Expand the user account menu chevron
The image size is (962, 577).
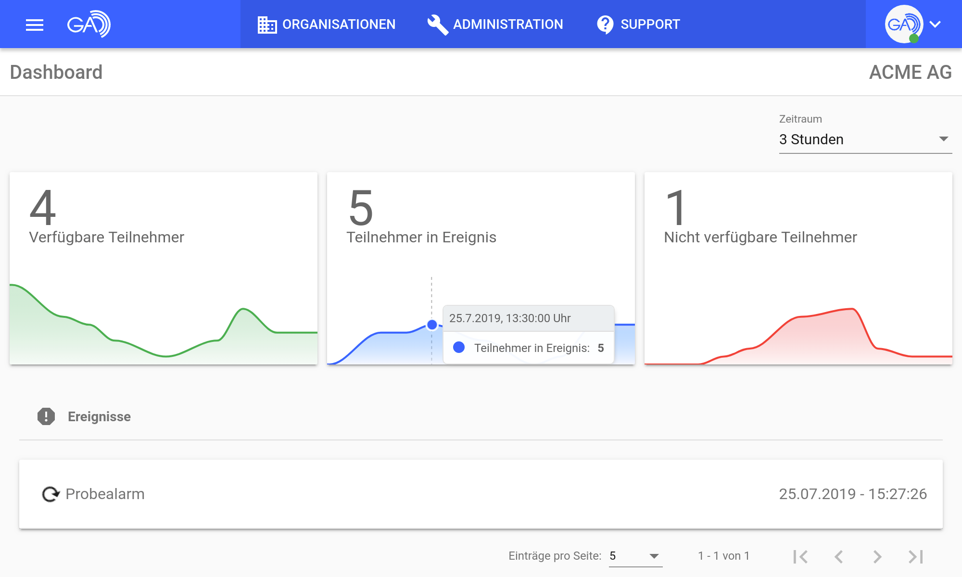935,24
